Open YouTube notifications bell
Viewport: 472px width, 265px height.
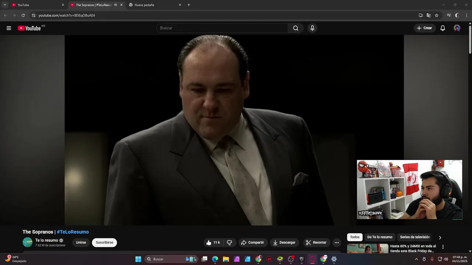443,28
